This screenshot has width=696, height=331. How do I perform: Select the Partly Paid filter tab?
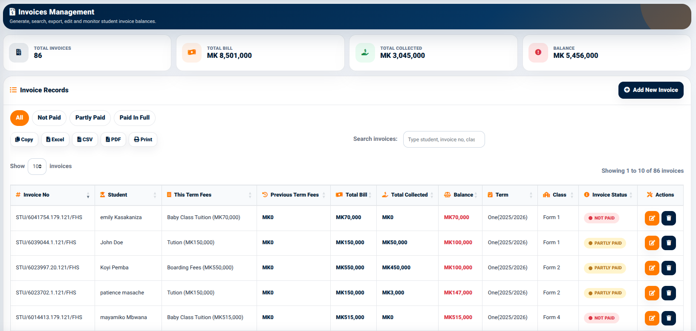coord(90,118)
